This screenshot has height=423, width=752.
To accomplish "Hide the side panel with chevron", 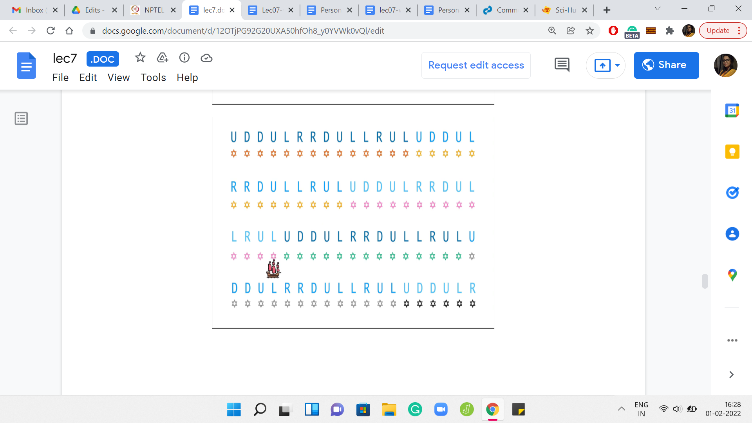I will [731, 375].
